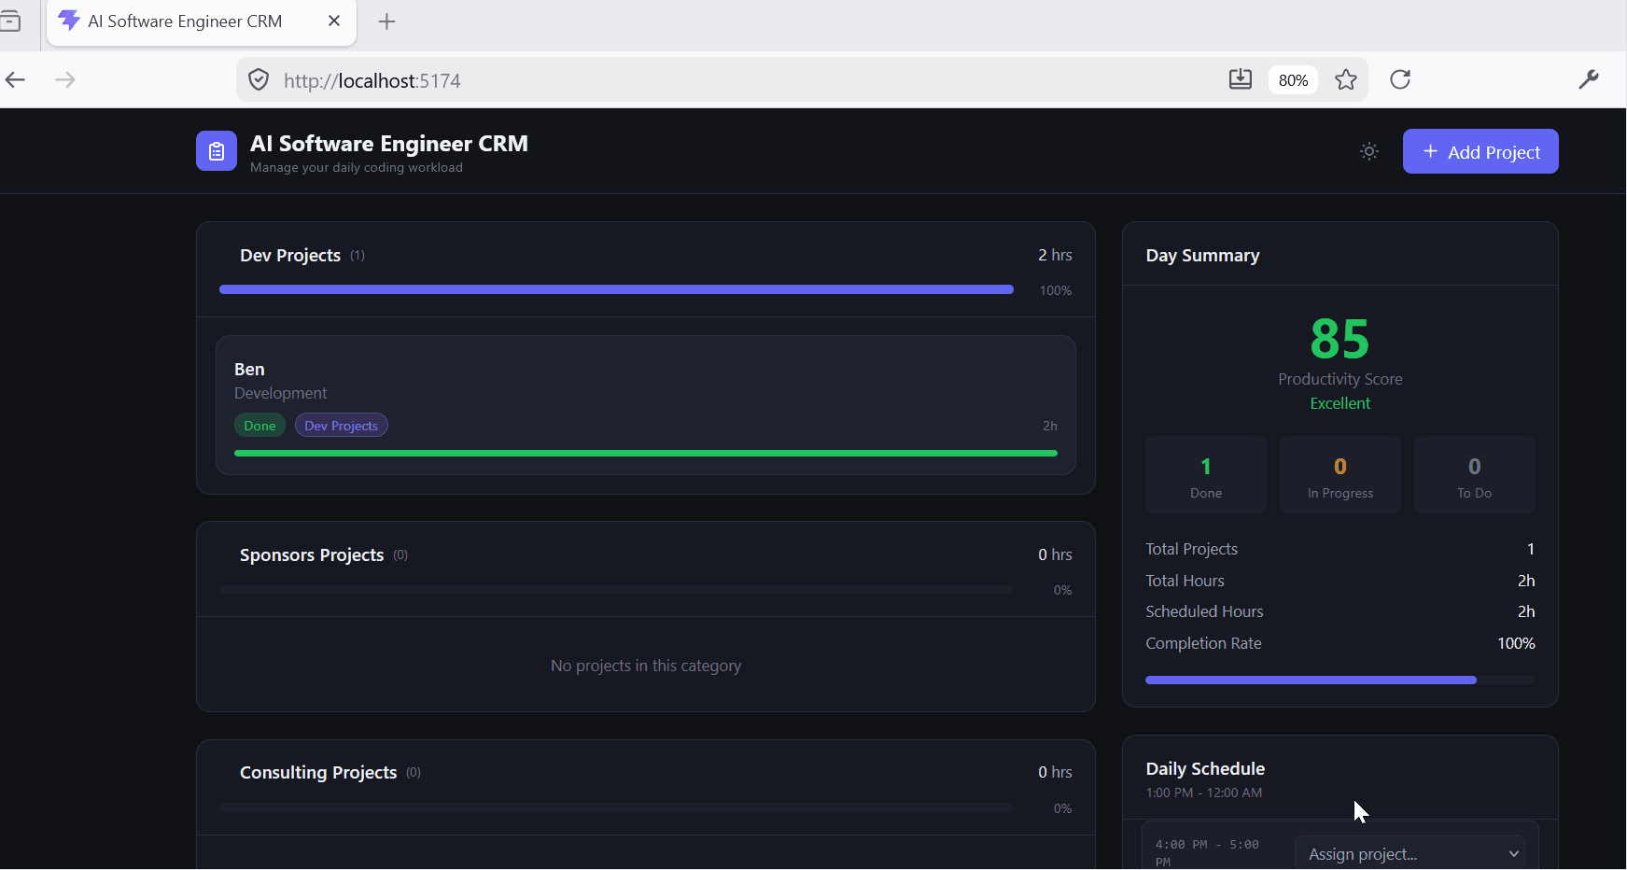Open the Assign project dropdown
1627x870 pixels.
[x=1410, y=853]
